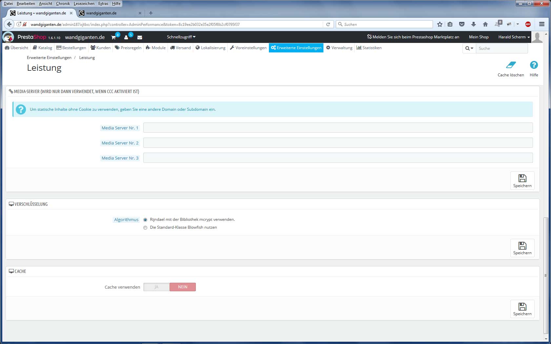Screen dimensions: 551x344
Task: Open the Preisregeln menu
Action: tap(128, 48)
